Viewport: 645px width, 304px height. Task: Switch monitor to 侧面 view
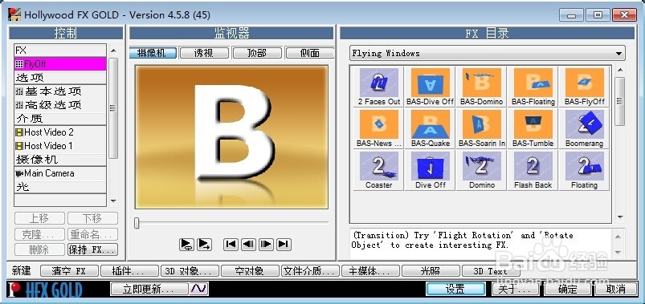click(310, 53)
